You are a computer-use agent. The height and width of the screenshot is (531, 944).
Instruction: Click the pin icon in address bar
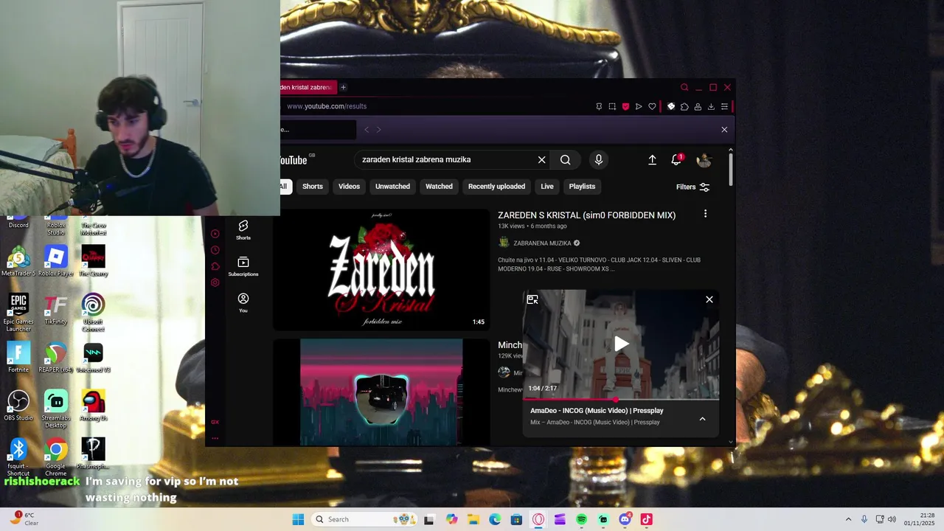pos(599,106)
